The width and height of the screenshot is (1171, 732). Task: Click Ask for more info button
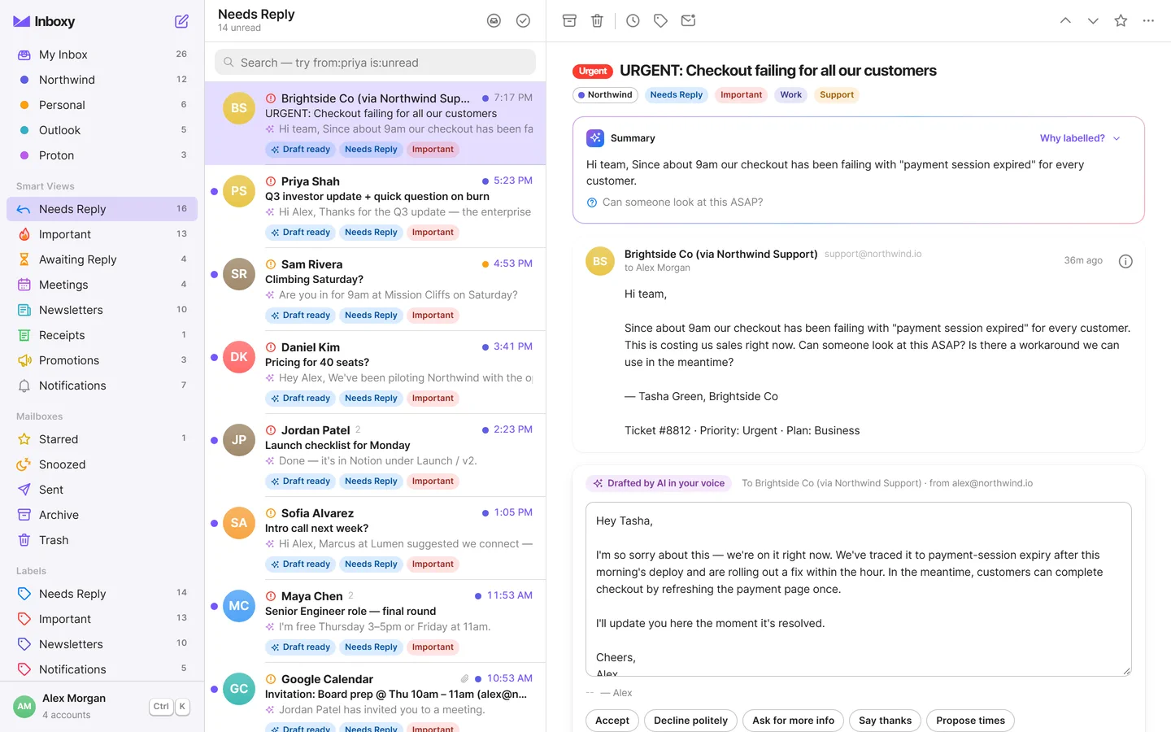coord(793,721)
